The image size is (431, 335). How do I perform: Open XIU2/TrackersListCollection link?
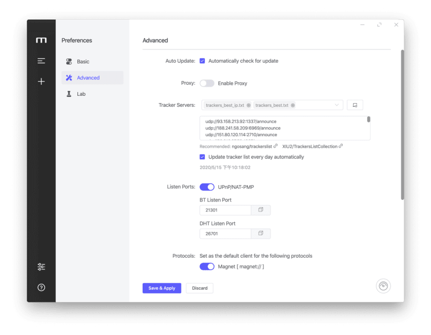pyautogui.click(x=310, y=146)
